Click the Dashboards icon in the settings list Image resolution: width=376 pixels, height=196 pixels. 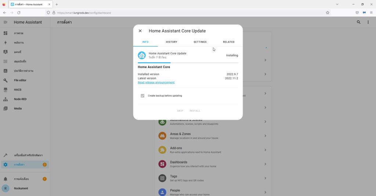click(x=162, y=164)
